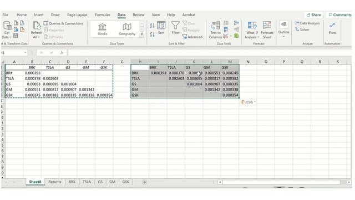Open the Get Data dropdown
This screenshot has width=355, height=200.
point(7,30)
